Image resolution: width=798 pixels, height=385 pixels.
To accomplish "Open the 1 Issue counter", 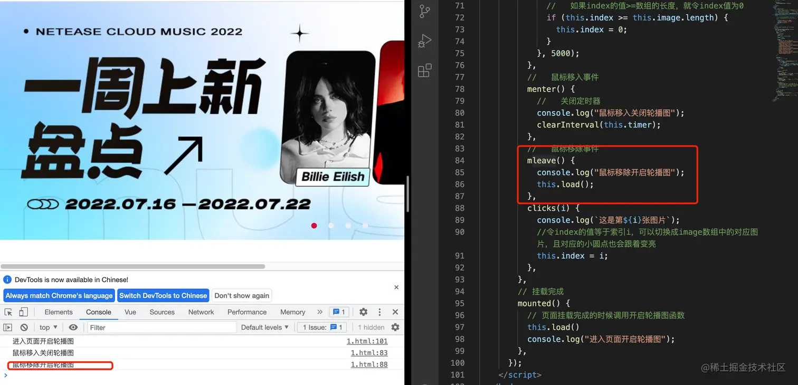I will 322,327.
